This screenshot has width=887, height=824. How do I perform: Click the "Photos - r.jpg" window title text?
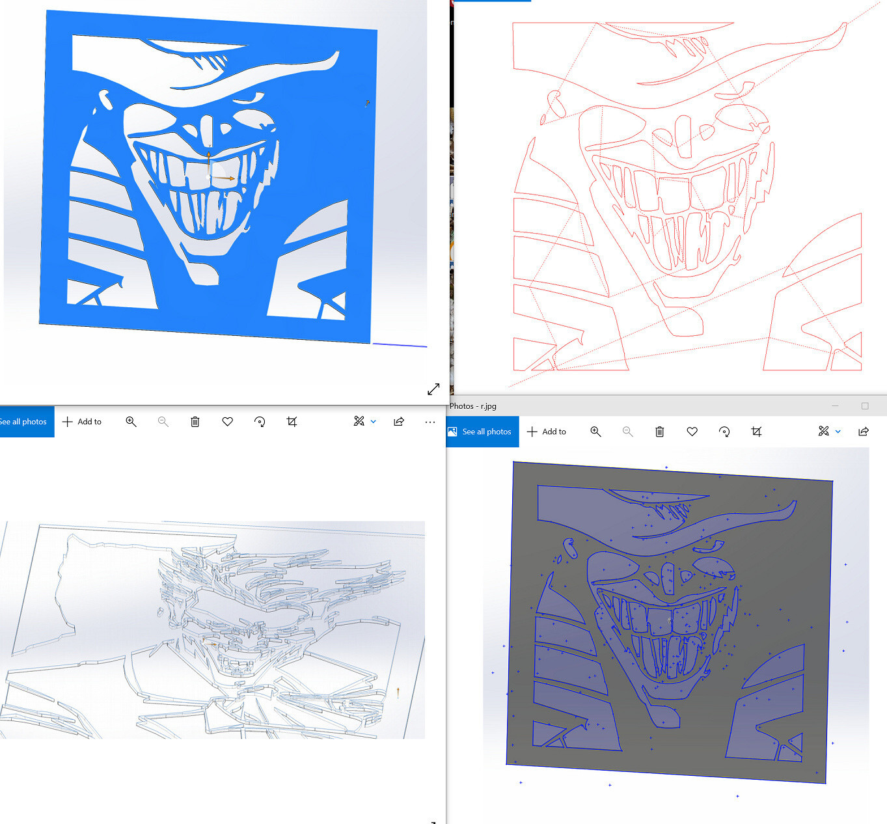pos(473,406)
